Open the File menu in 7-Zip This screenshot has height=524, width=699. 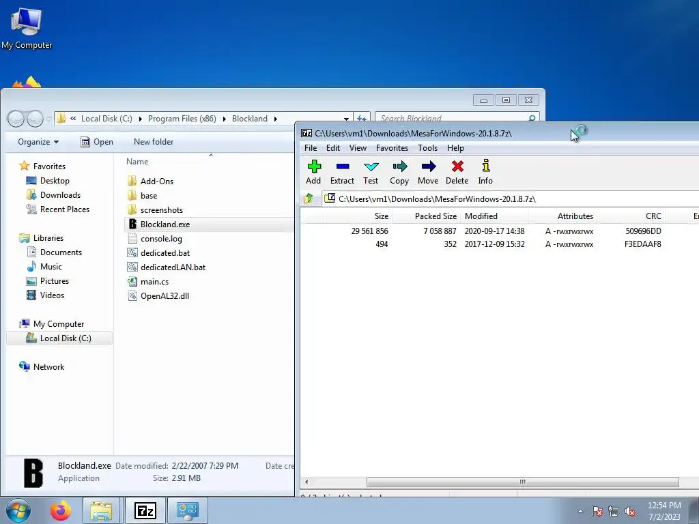[x=311, y=148]
